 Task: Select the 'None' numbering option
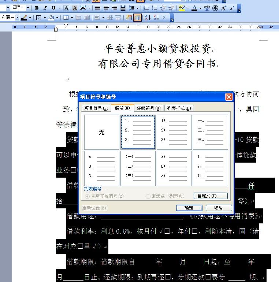pos(101,132)
